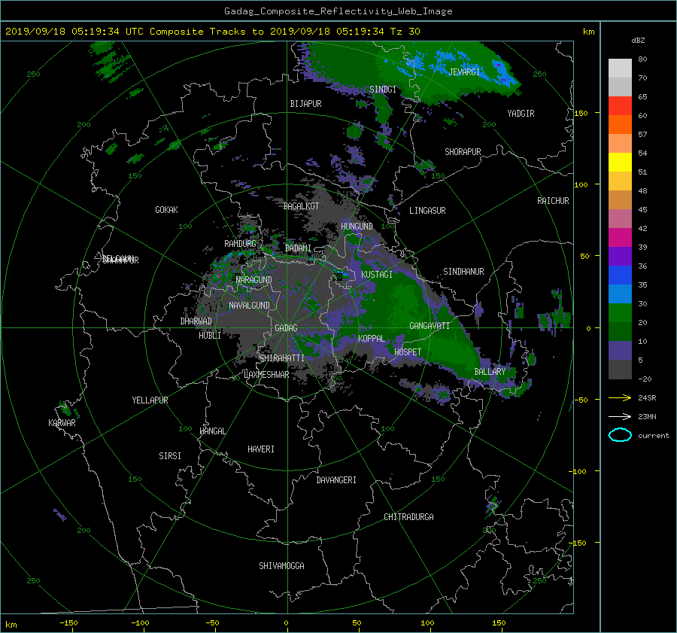This screenshot has width=677, height=633.
Task: Click the BADAMI label
Action: coord(298,248)
